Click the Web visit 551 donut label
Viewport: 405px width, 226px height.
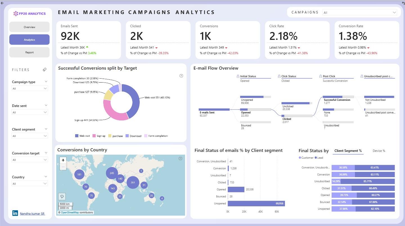click(x=157, y=97)
